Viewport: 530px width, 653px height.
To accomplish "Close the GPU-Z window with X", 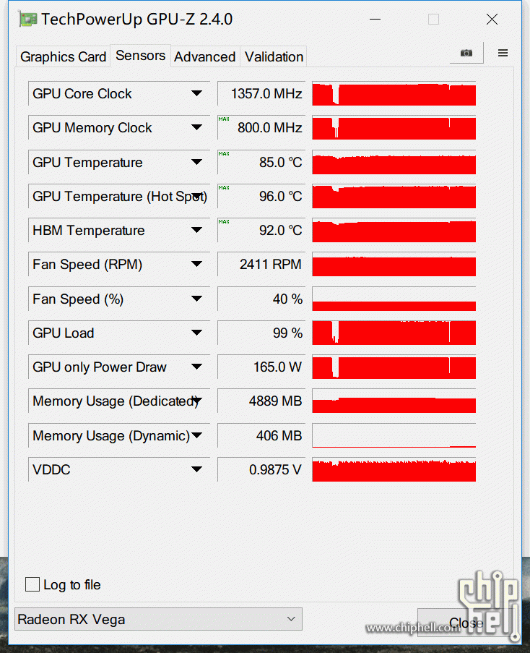I will click(x=492, y=19).
